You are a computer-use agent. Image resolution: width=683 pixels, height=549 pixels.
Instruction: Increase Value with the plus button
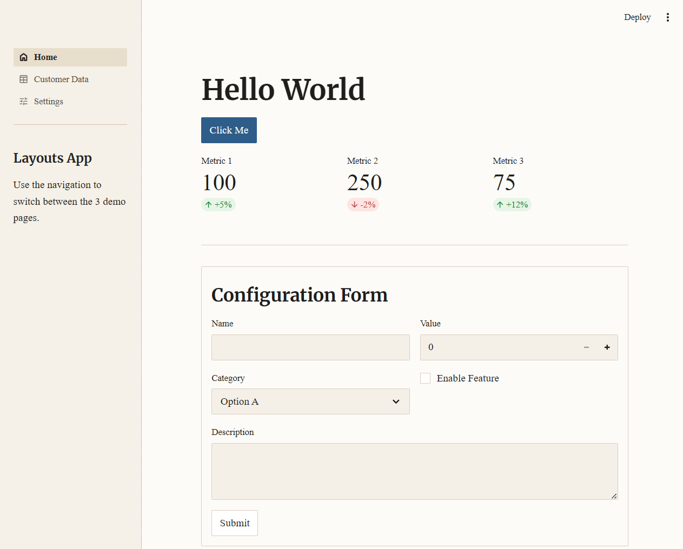(607, 347)
